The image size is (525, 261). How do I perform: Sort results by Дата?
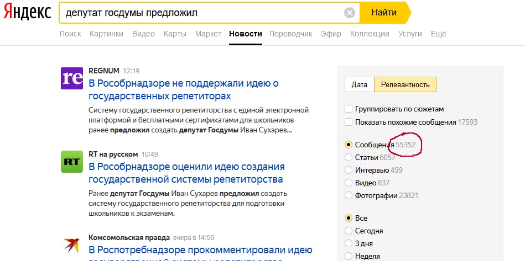[x=359, y=84]
